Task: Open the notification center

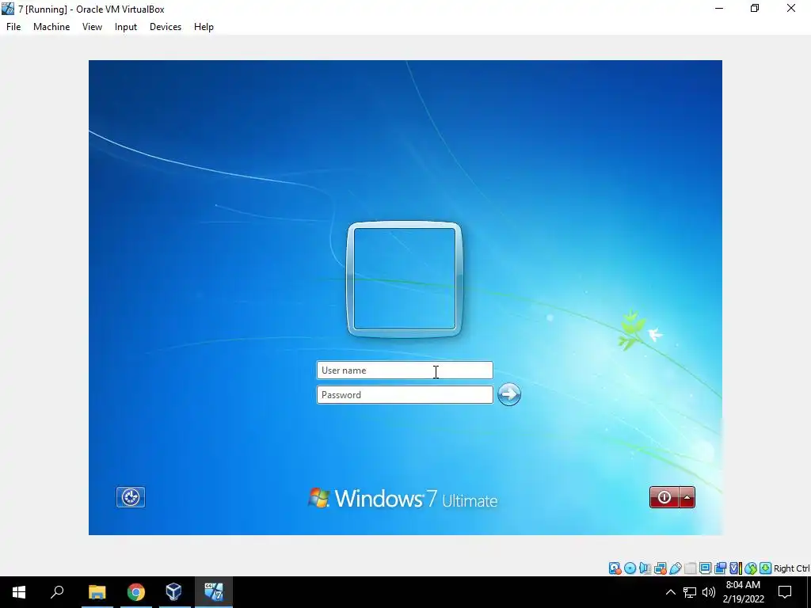Action: [x=785, y=592]
